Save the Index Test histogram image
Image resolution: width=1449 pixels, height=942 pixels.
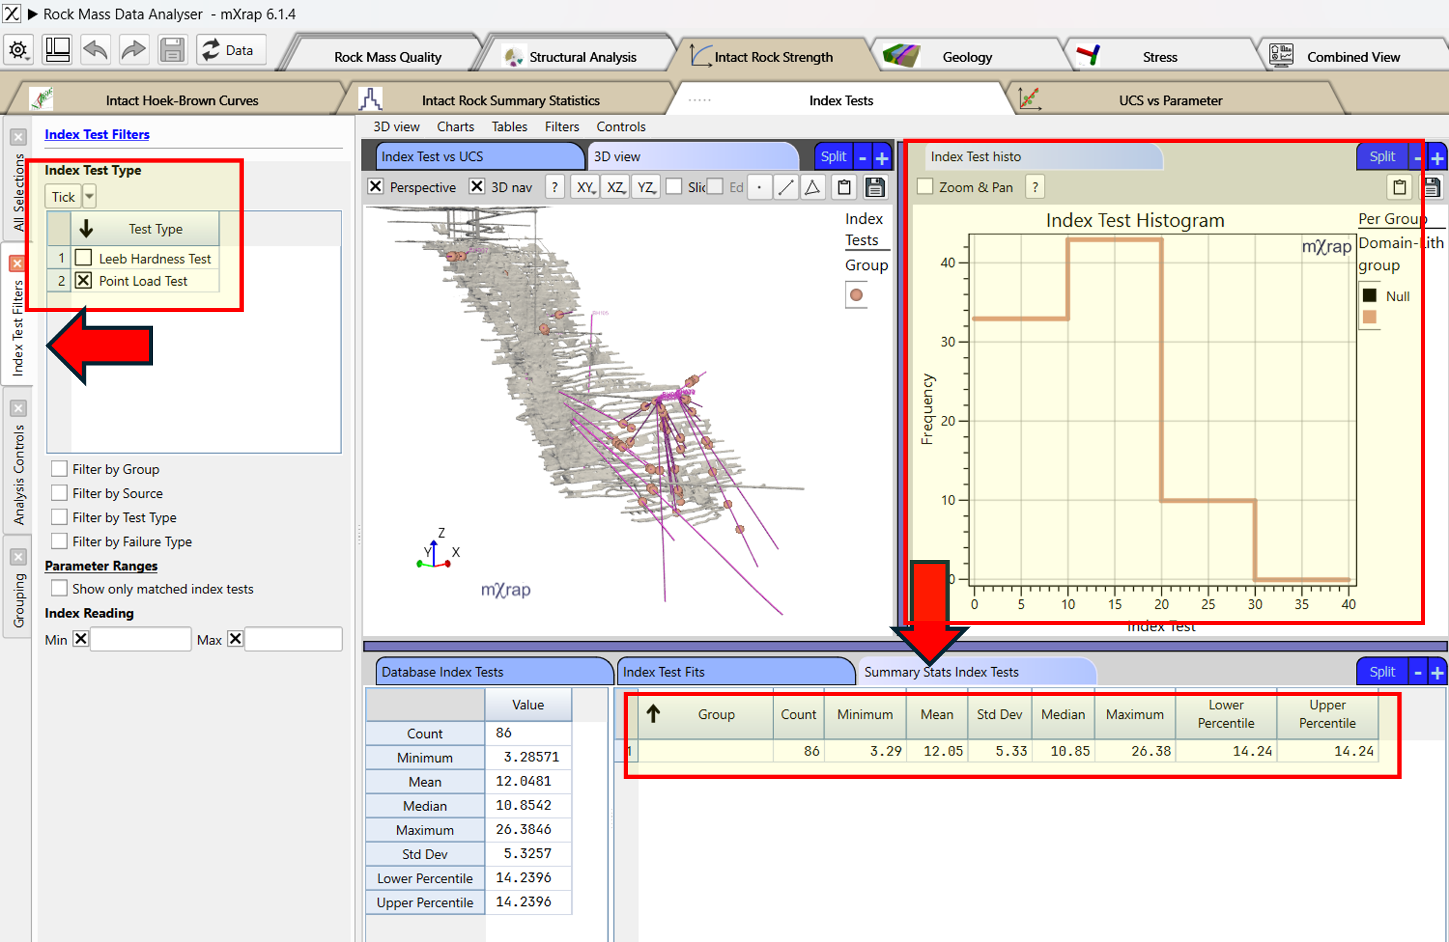coord(1432,187)
